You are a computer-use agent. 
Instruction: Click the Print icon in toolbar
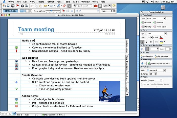(x=22, y=6)
